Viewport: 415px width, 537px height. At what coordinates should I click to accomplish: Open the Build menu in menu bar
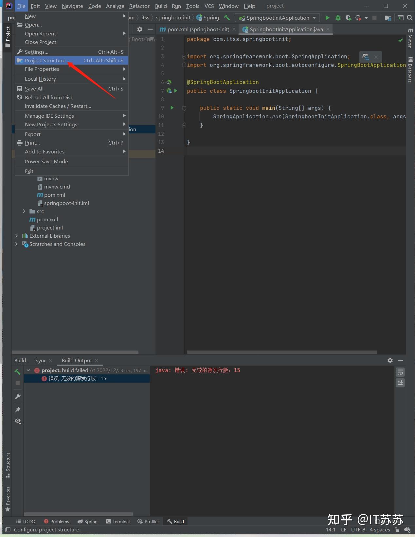point(161,6)
